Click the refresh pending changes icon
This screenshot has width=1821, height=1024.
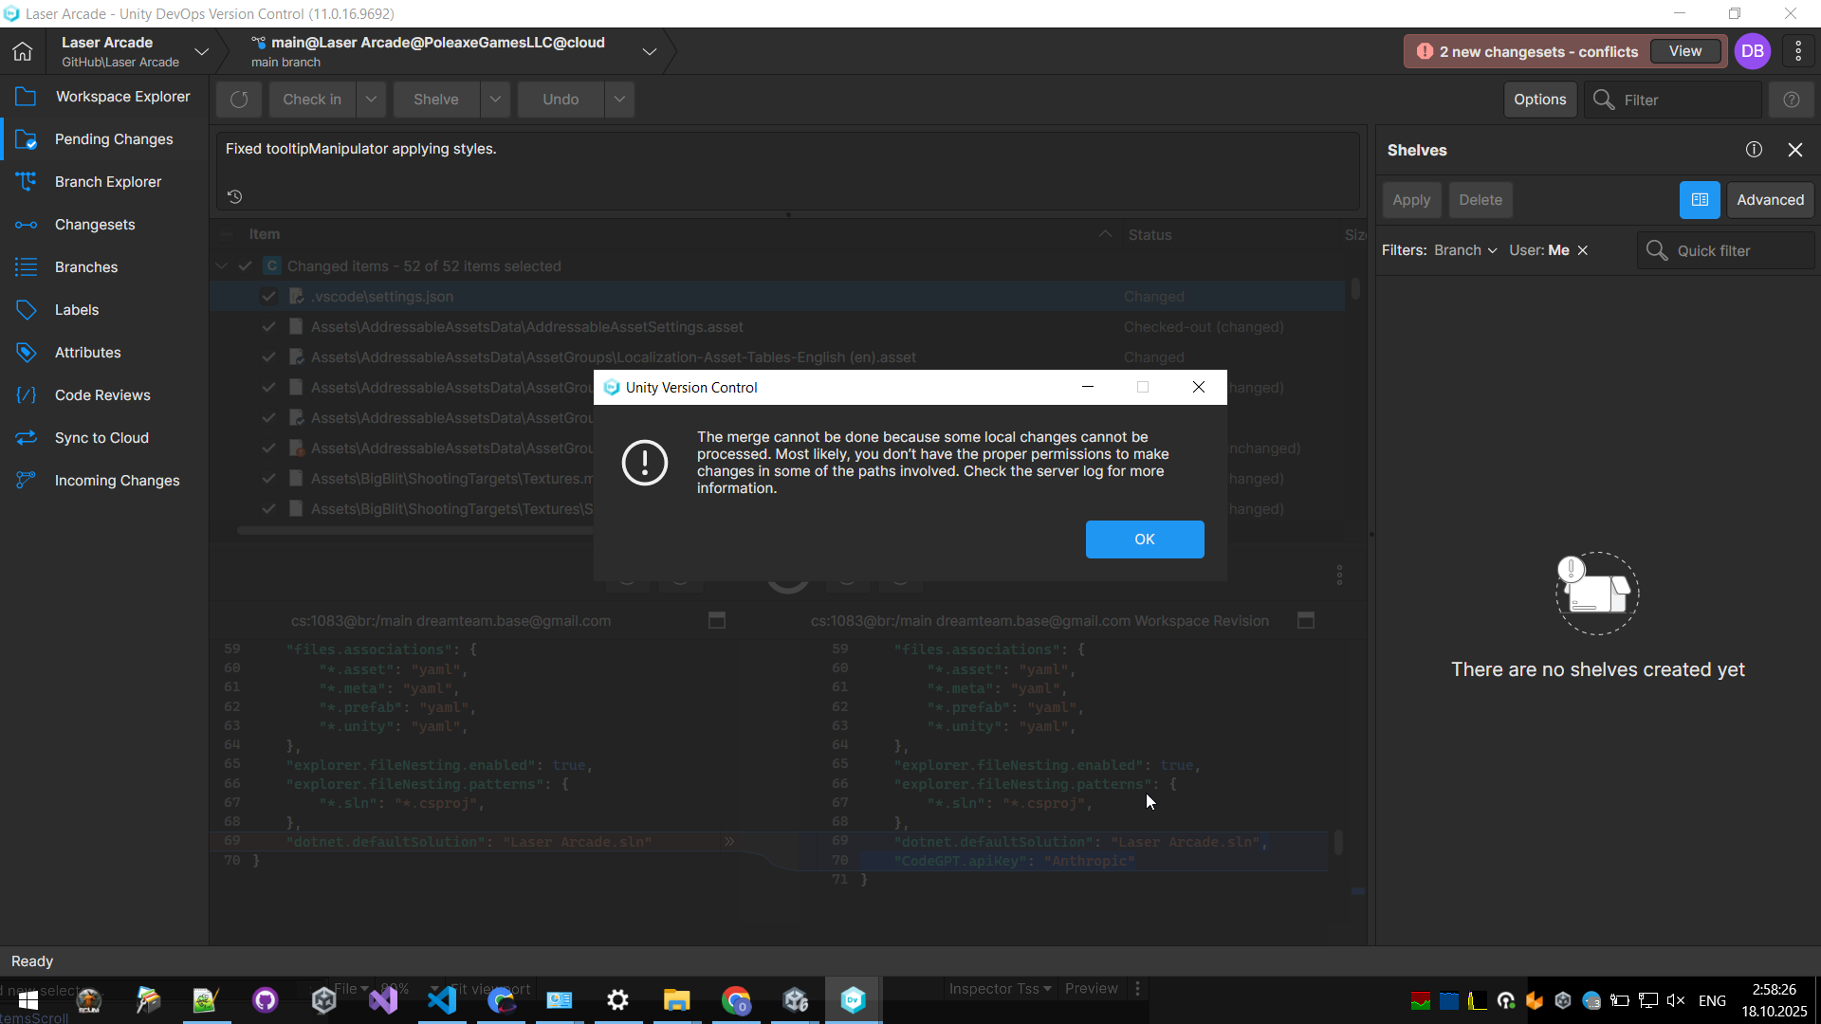(x=239, y=100)
